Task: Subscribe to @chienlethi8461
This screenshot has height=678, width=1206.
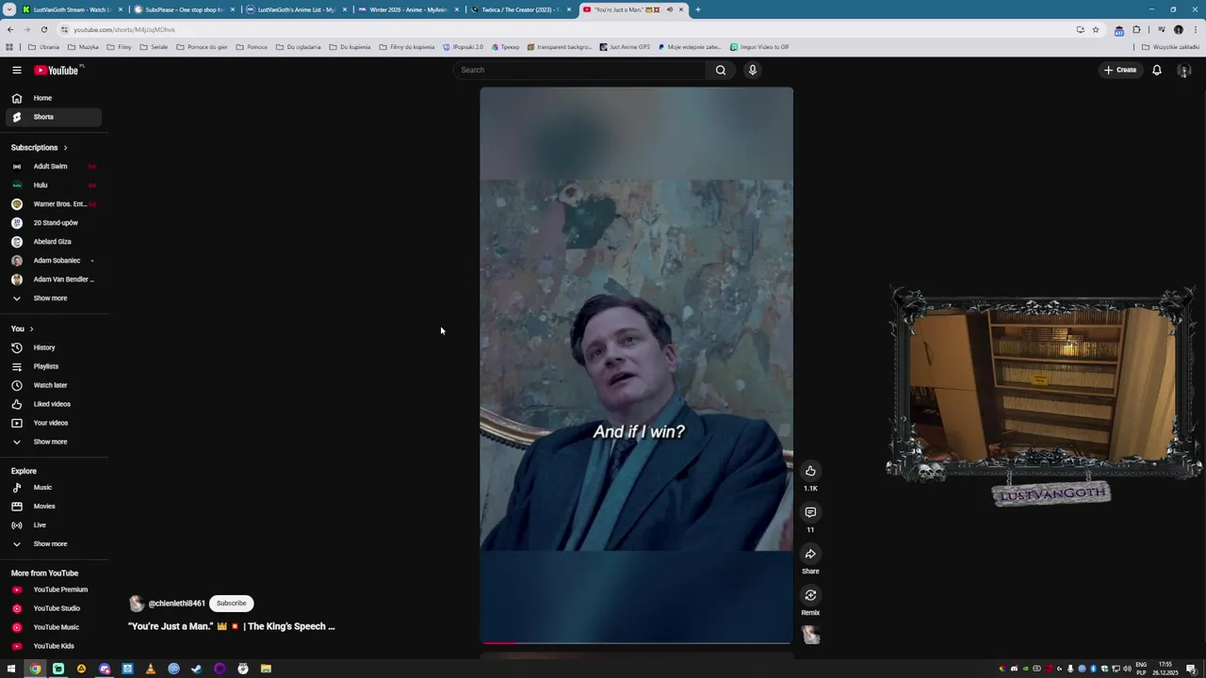Action: point(231,604)
